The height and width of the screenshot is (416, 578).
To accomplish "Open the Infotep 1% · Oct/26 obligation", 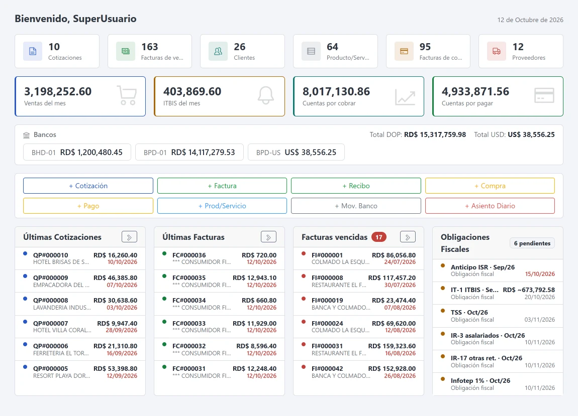I will 498,384.
